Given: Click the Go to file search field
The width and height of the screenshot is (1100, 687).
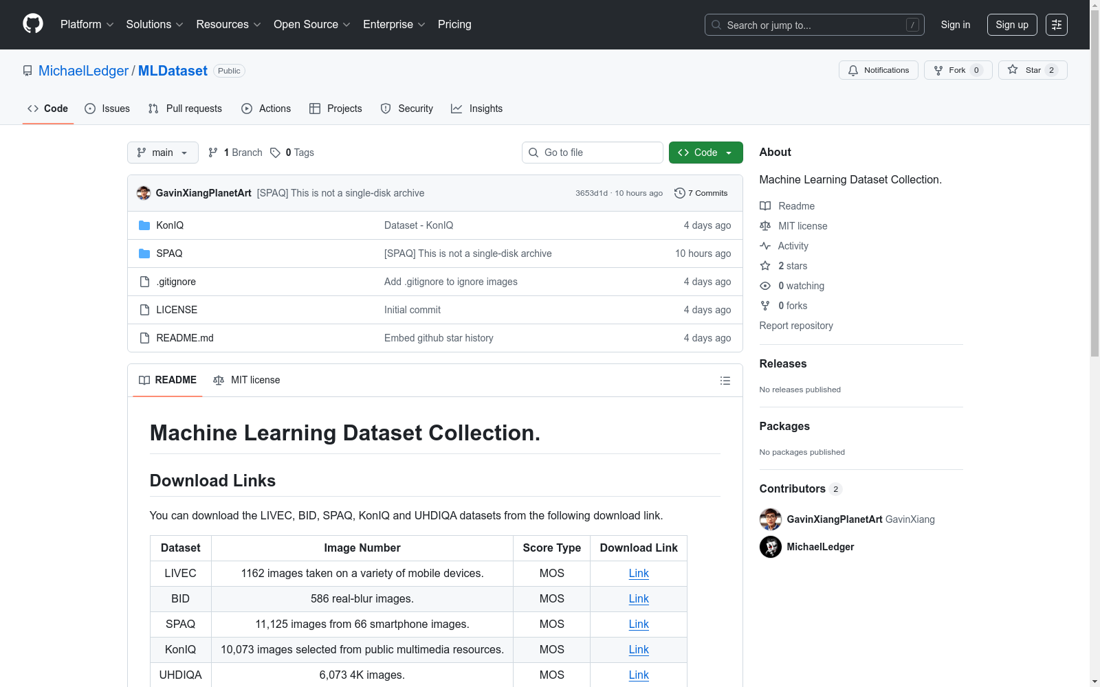Looking at the screenshot, I should pyautogui.click(x=593, y=153).
